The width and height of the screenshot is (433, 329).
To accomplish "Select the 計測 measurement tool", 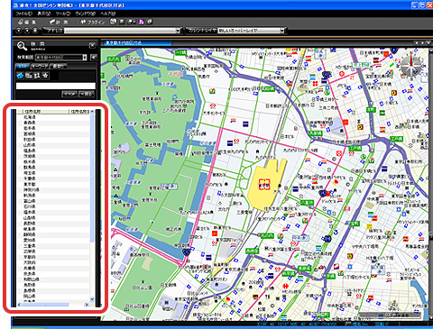I will click(x=59, y=22).
